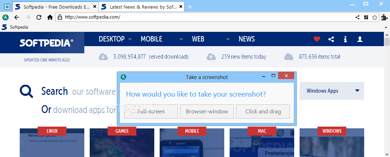Expand the DESKTOP dropdown arrow
Image resolution: width=390 pixels, height=157 pixels.
coord(130,39)
